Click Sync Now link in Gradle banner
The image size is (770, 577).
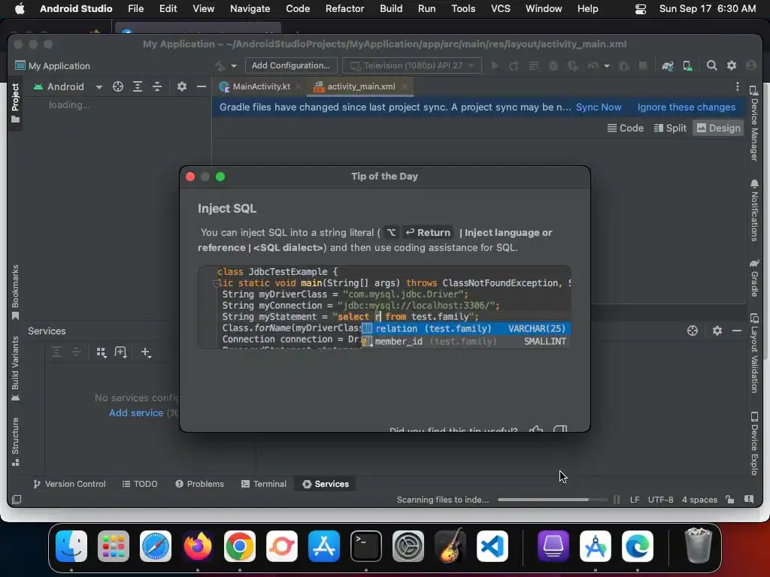598,107
